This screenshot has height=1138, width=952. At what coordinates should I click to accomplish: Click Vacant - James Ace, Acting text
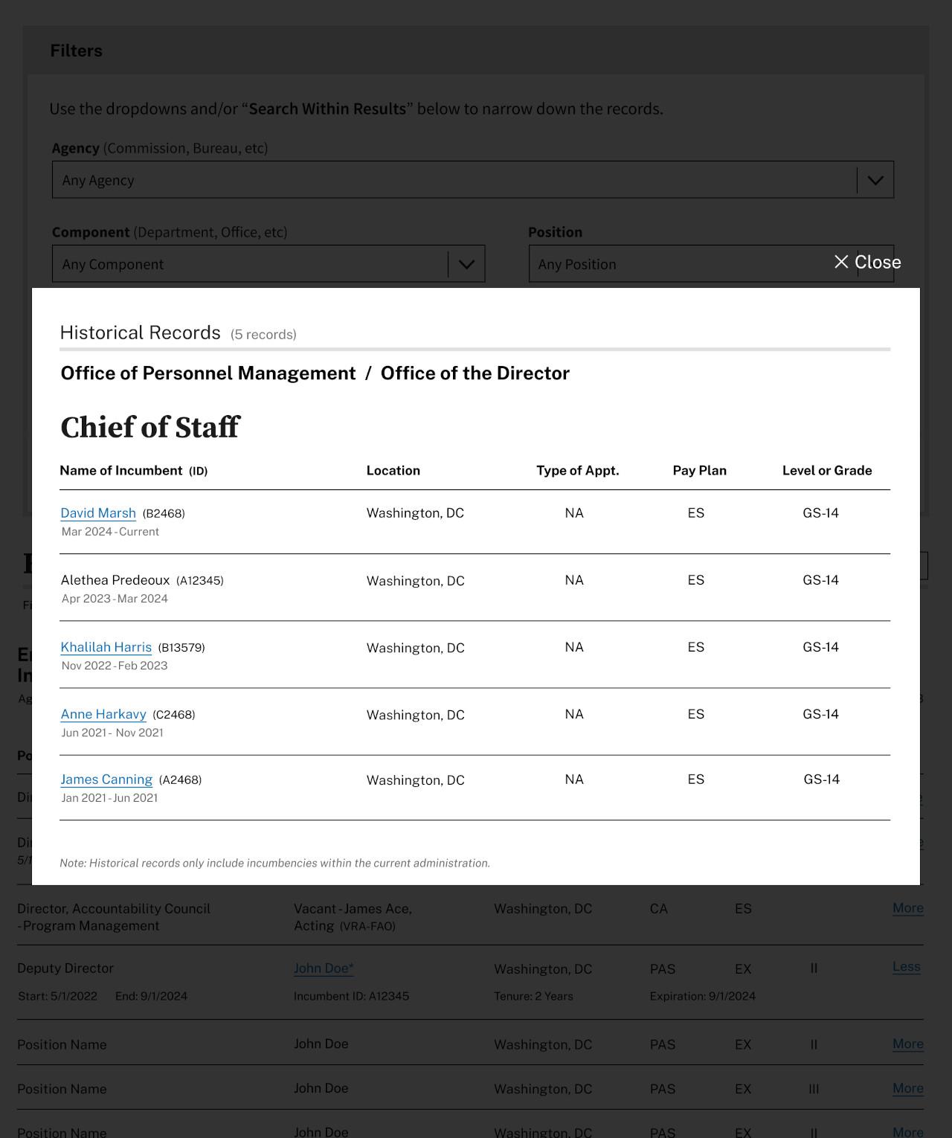point(353,917)
